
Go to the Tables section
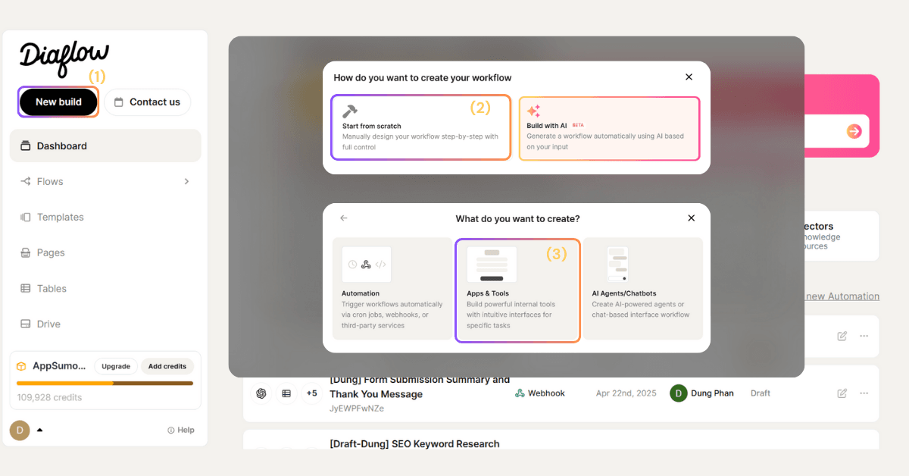(x=52, y=288)
